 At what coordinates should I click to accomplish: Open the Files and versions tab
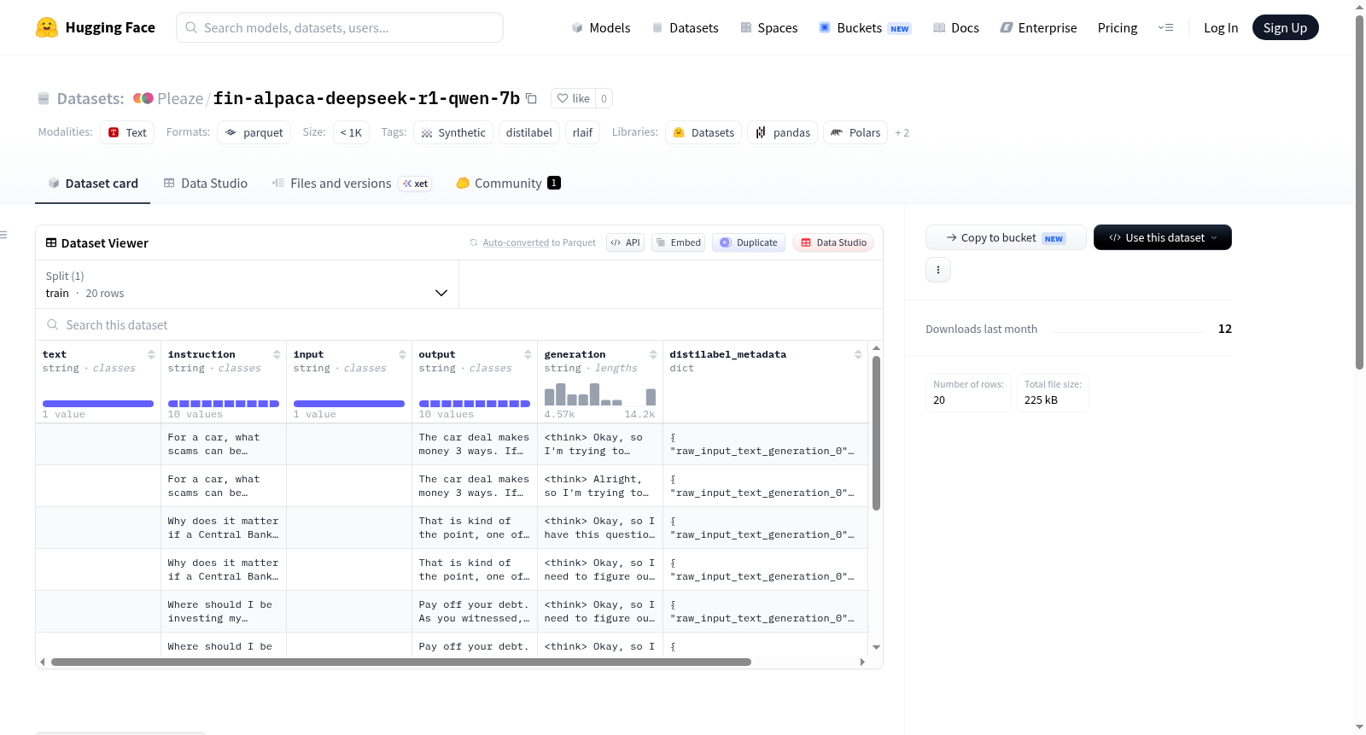352,183
